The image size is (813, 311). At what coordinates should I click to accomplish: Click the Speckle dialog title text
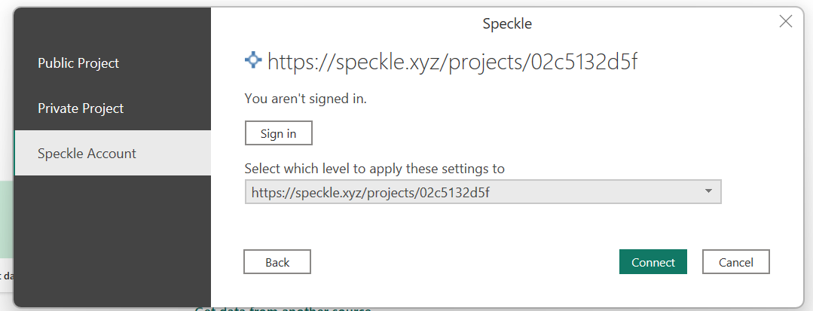[507, 23]
